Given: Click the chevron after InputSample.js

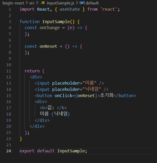Looking at the screenshot, I should (77, 3).
